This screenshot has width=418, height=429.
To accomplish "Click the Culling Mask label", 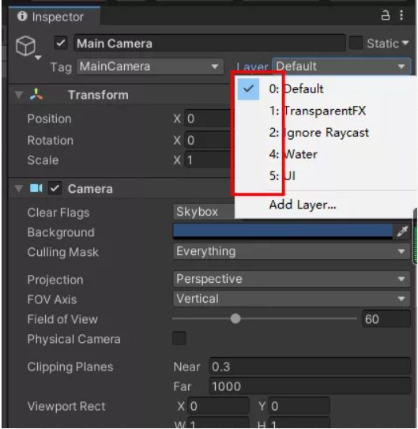I will pos(63,252).
